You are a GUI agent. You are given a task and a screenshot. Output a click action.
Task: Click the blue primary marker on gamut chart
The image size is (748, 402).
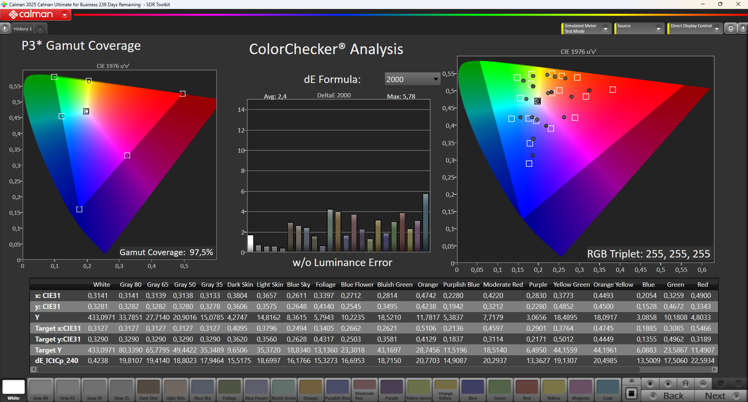click(x=79, y=209)
